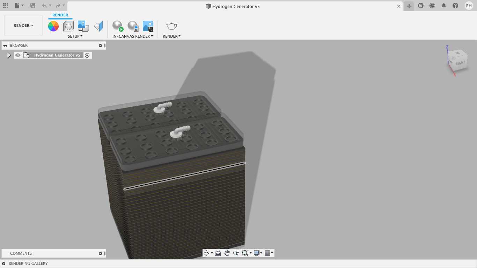The height and width of the screenshot is (268, 477).
Task: Toggle visibility of Hydrogen Generator v5
Action: [x=18, y=55]
